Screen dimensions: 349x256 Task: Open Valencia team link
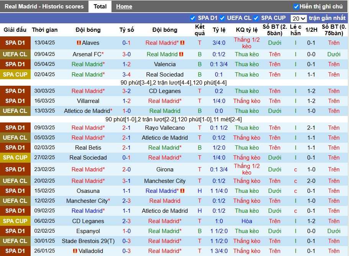click(x=165, y=64)
